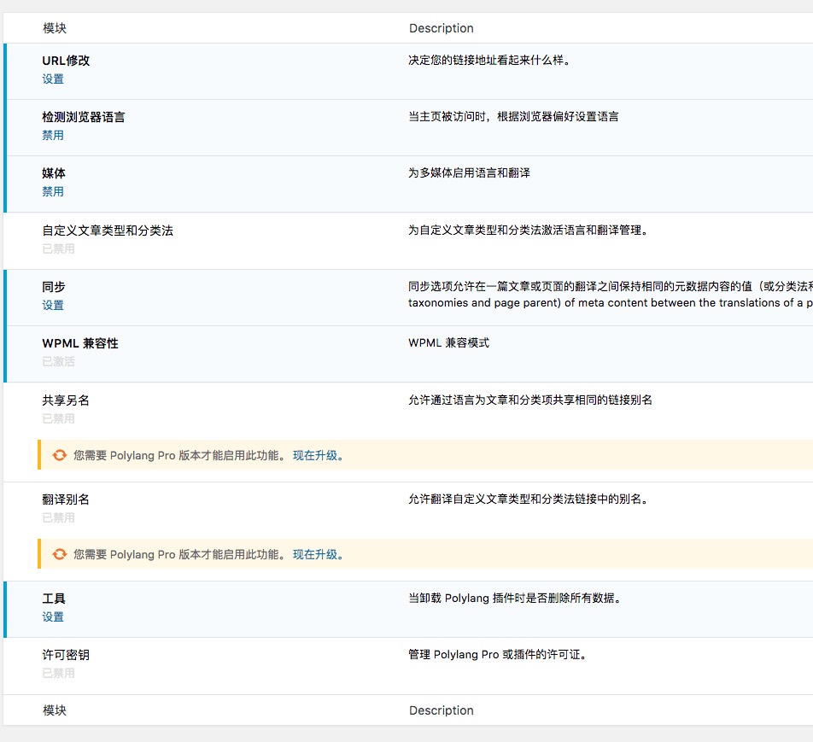Viewport: 813px width, 742px height.
Task: Disable 检测浏览器语言 using its 禁用 link
Action: tap(53, 135)
